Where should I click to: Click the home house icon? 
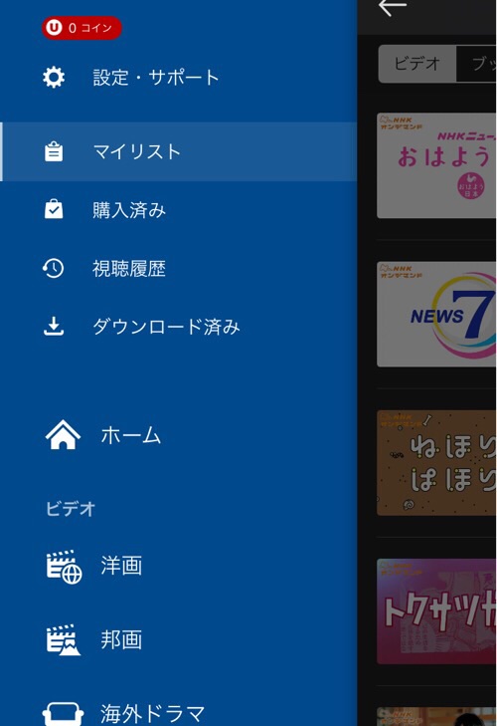point(63,435)
